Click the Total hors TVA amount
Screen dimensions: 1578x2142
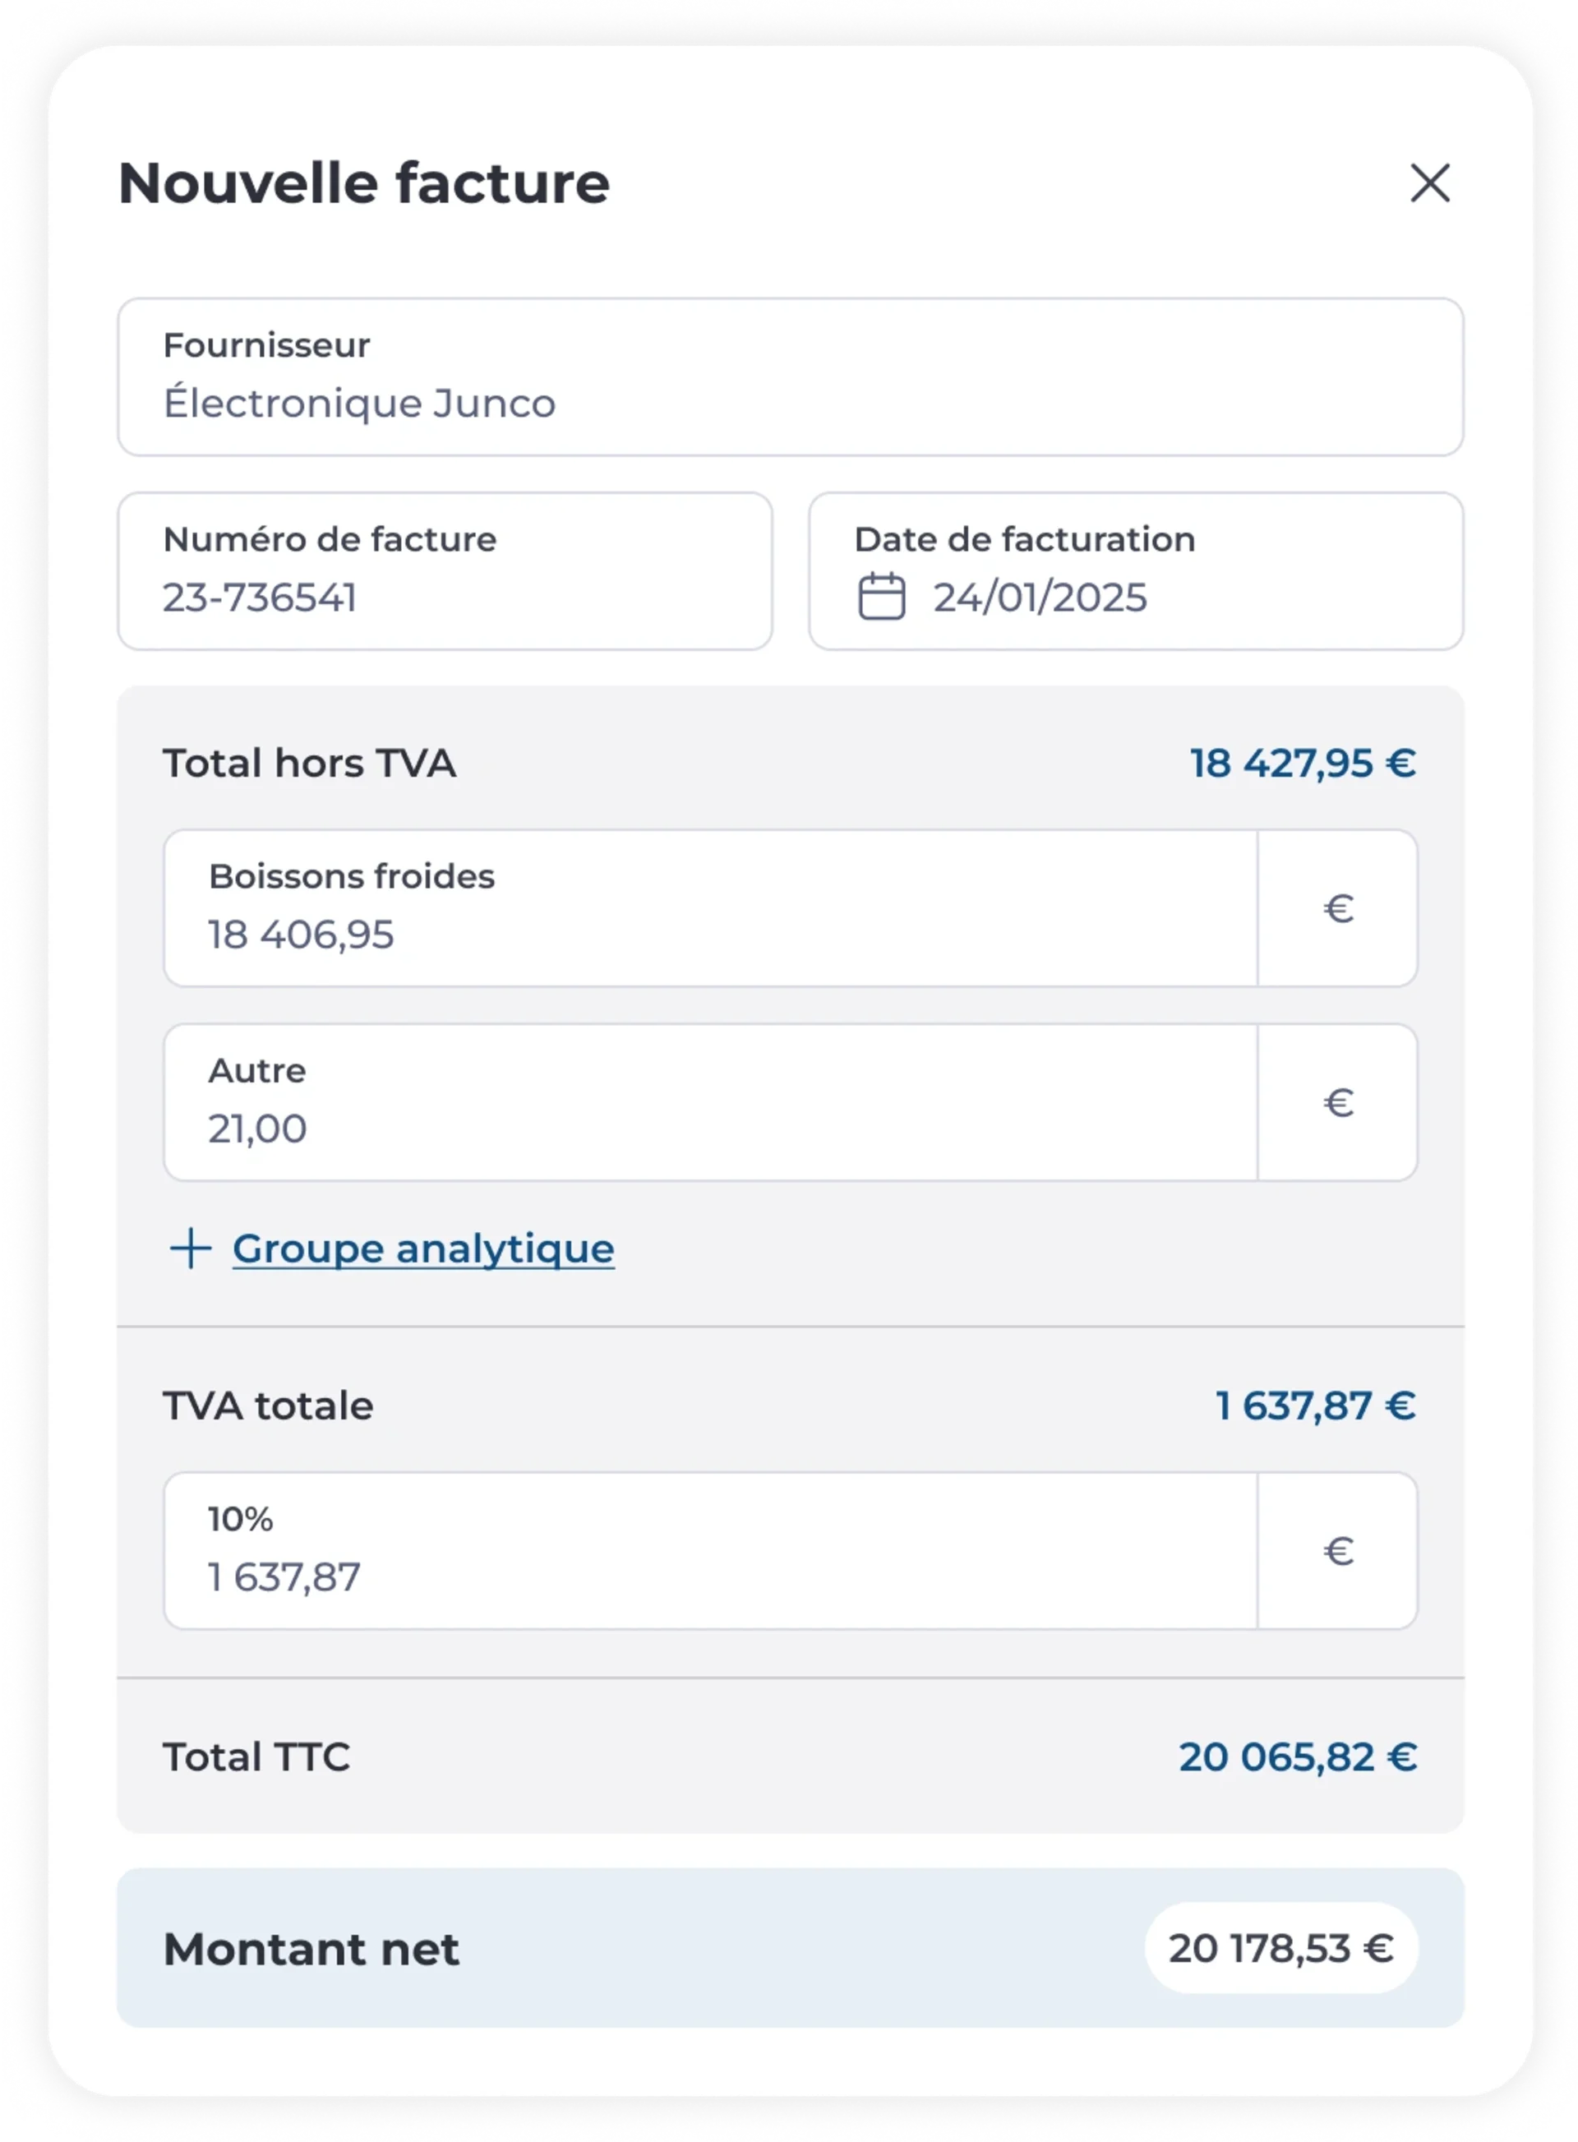click(1303, 764)
